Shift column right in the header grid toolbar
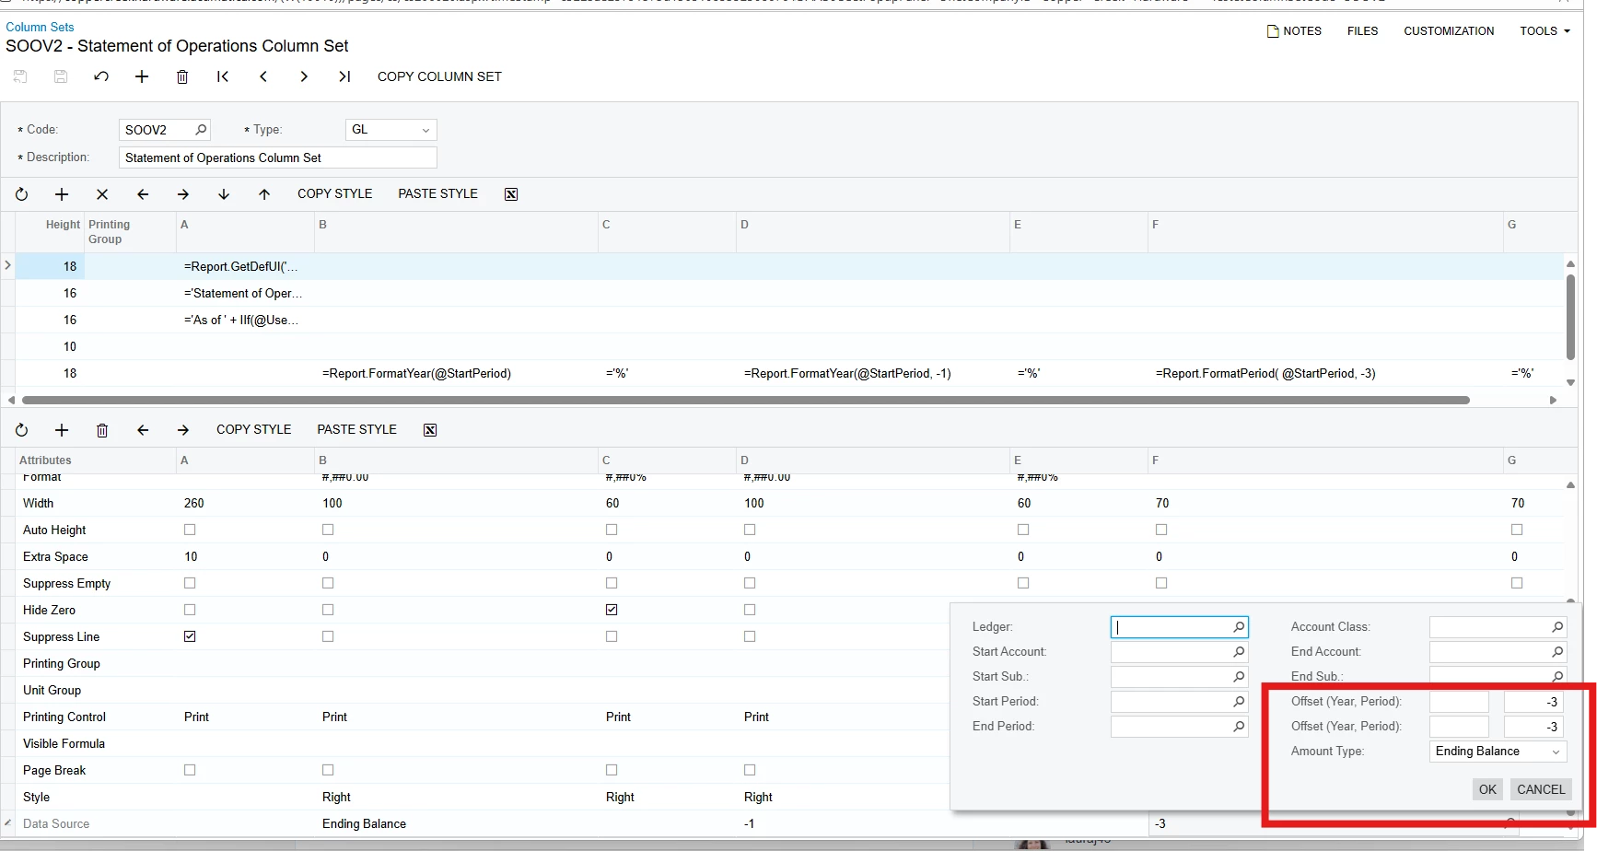1597x851 pixels. (x=183, y=194)
